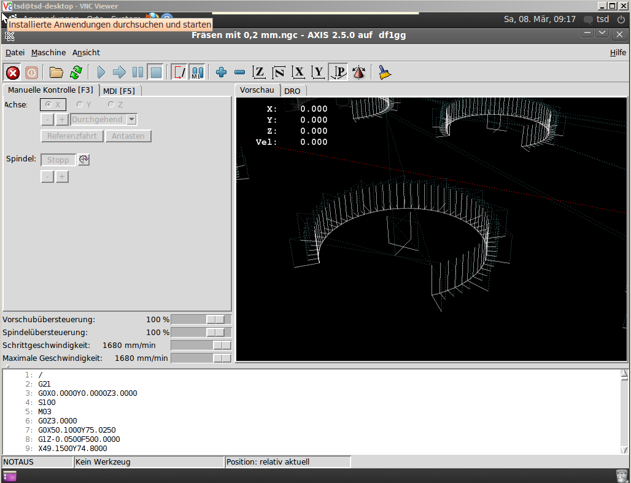Select the Z axis radio button
The width and height of the screenshot is (631, 483).
pos(115,105)
